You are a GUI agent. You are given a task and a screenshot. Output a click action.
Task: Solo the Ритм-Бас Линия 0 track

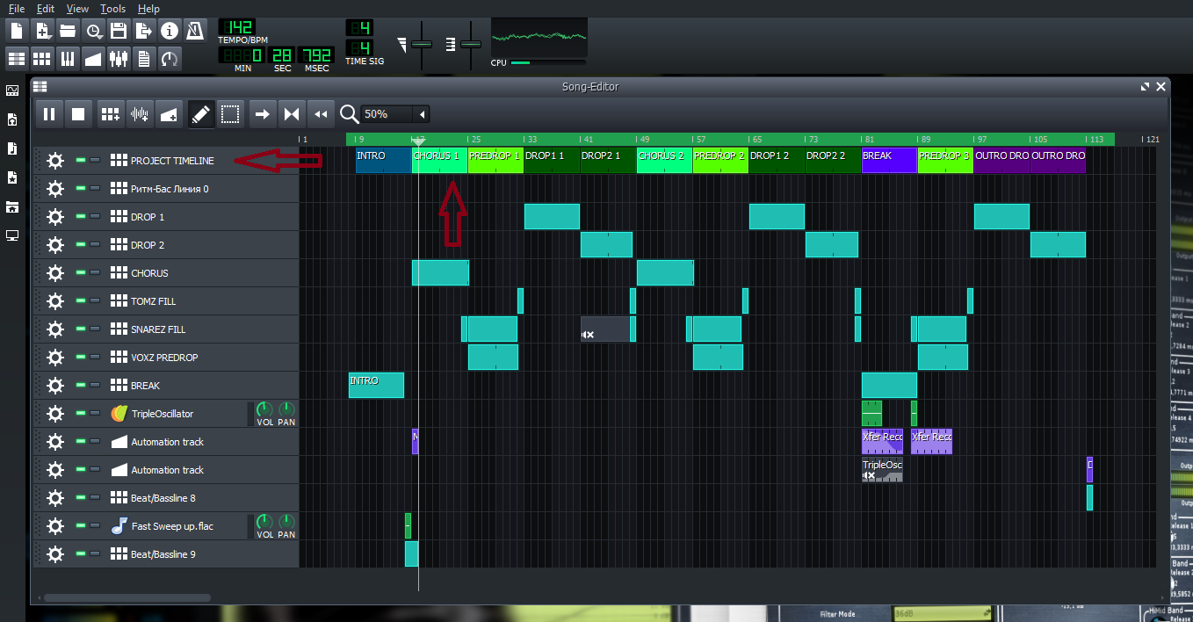click(95, 188)
